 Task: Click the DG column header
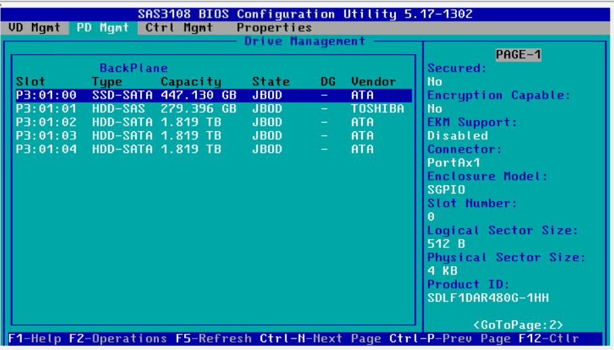click(x=328, y=82)
